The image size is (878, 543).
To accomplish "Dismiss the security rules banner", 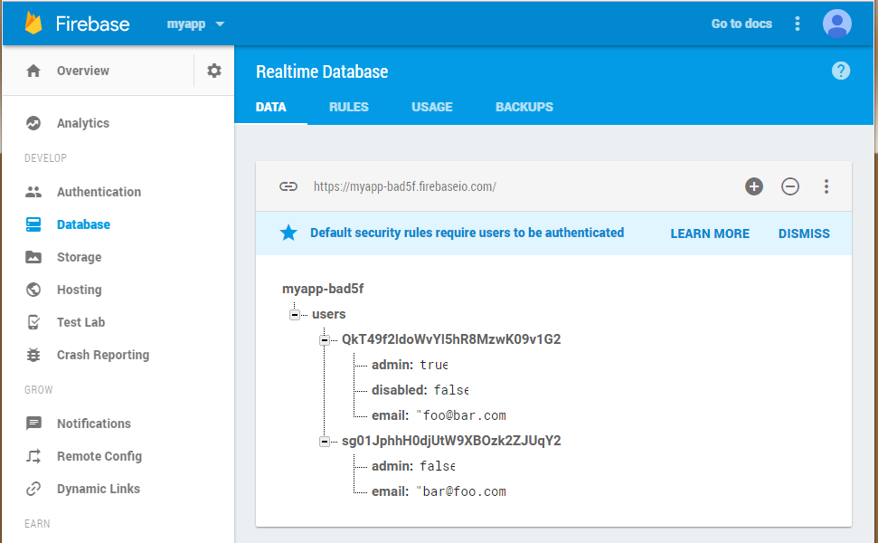I will click(x=804, y=233).
